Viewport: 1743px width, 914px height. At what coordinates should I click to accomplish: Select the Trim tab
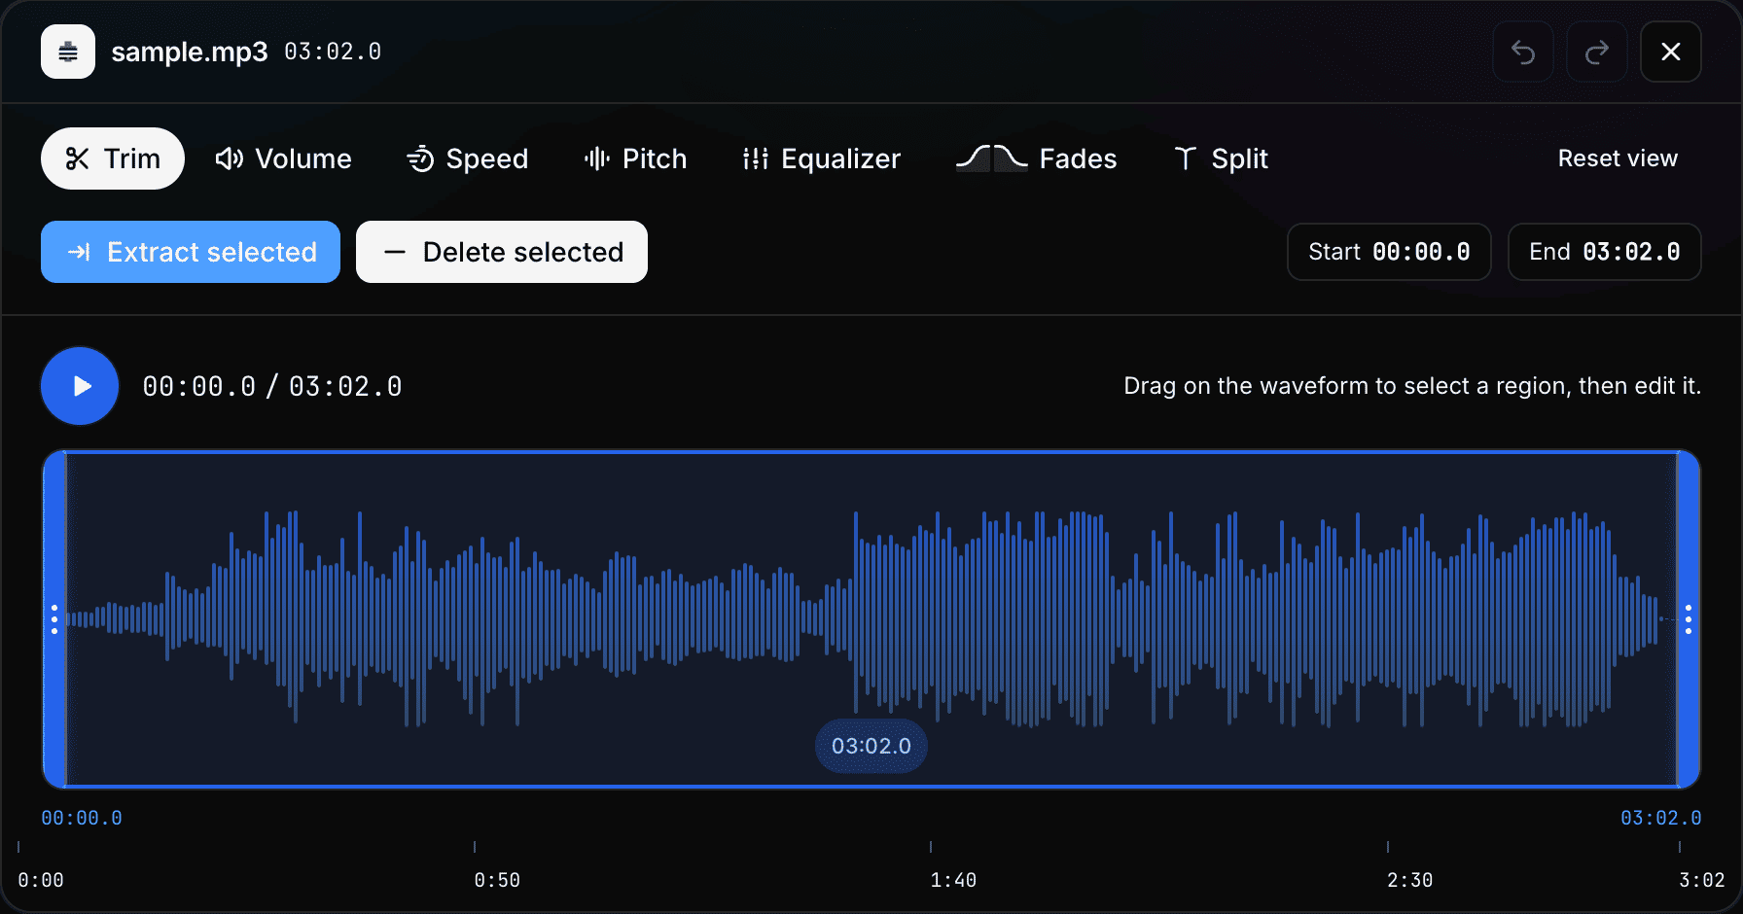(x=113, y=158)
